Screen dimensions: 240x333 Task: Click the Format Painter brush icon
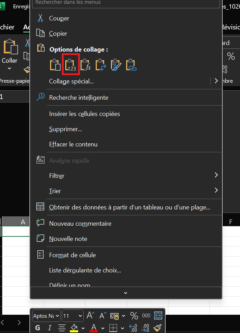pos(158,327)
